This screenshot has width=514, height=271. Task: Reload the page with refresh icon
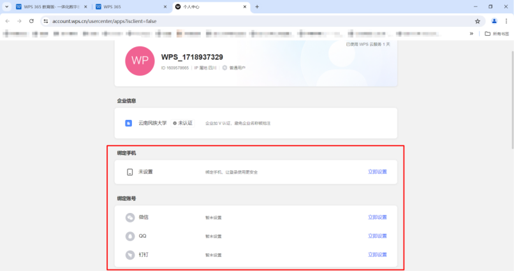(x=31, y=21)
